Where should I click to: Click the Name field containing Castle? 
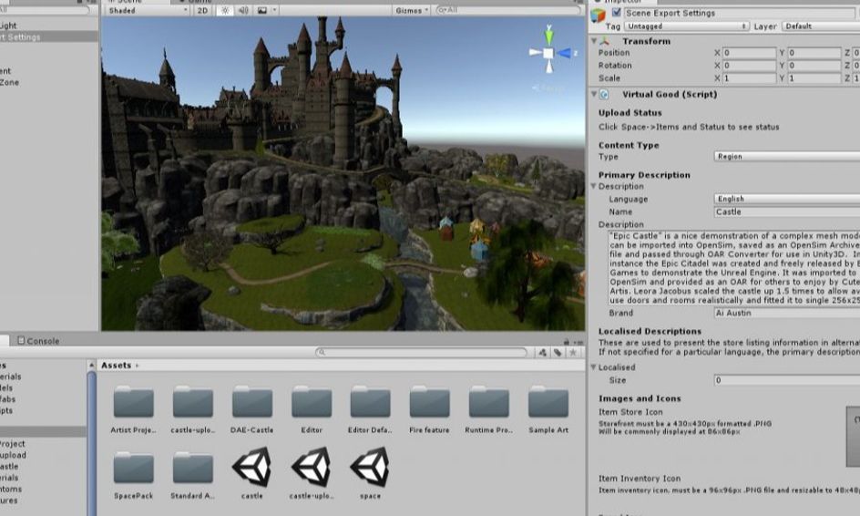[787, 212]
